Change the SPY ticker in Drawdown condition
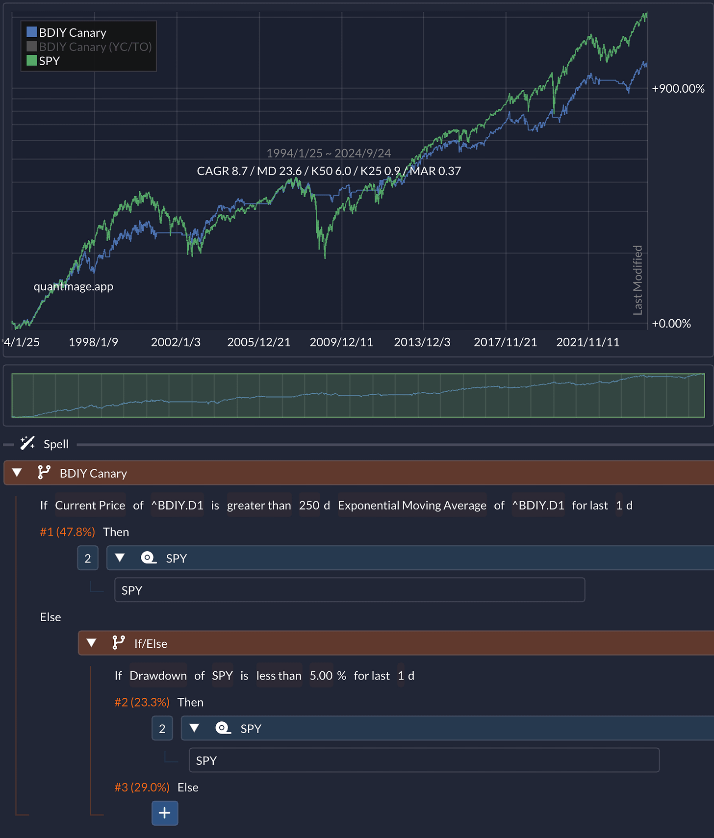The width and height of the screenshot is (714, 838). pyautogui.click(x=222, y=676)
